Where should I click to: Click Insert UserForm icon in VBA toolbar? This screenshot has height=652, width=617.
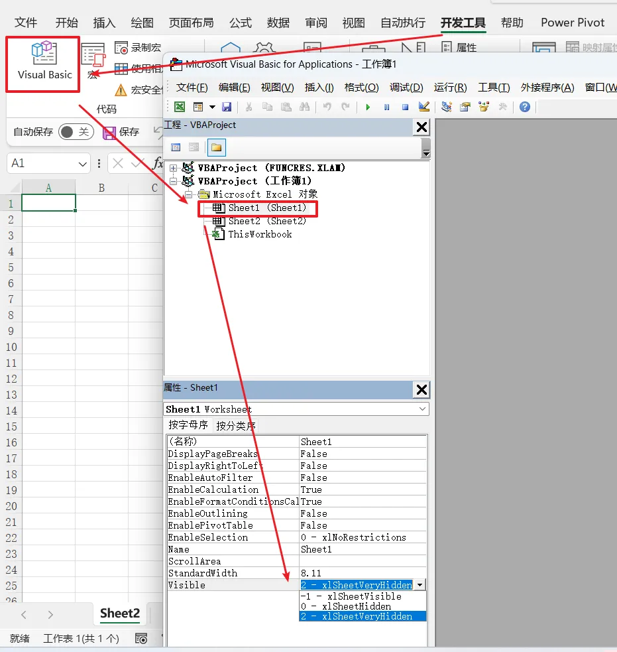click(x=198, y=107)
